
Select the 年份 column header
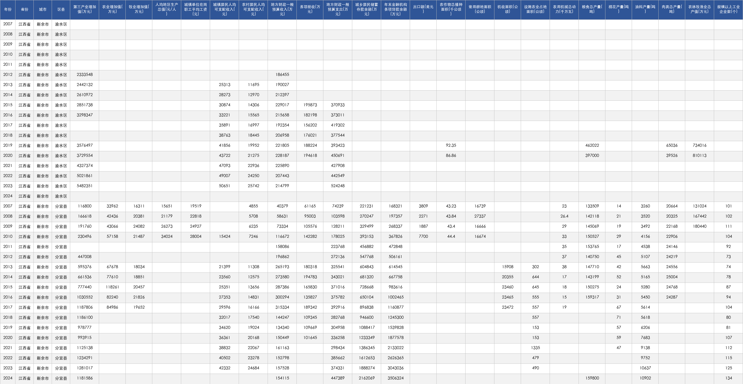pos(8,10)
